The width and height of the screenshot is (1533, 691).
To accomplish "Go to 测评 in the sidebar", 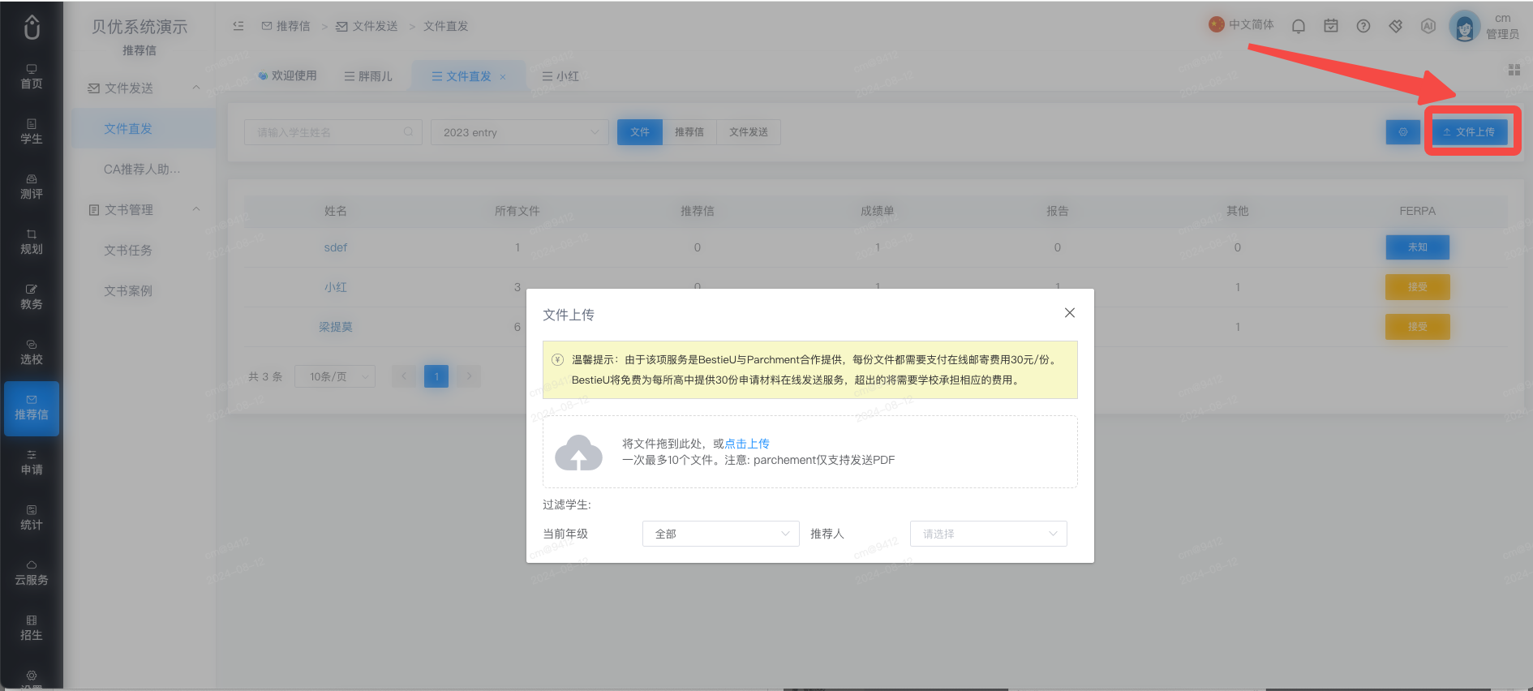I will click(32, 187).
